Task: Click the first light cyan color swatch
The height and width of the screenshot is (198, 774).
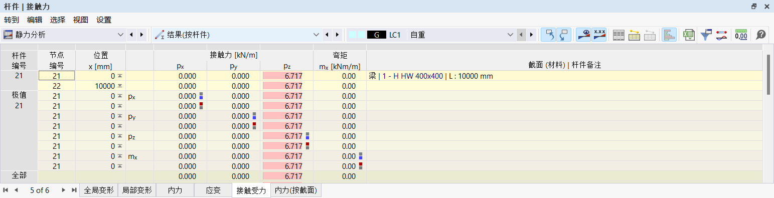Action: pyautogui.click(x=353, y=35)
